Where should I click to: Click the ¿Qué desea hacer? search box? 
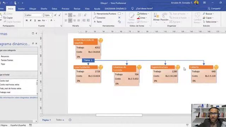(144, 8)
